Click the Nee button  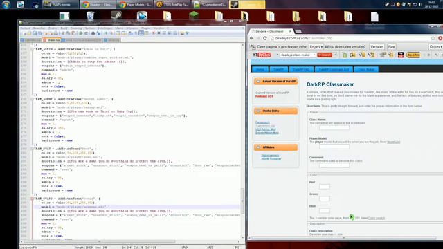coord(391,46)
